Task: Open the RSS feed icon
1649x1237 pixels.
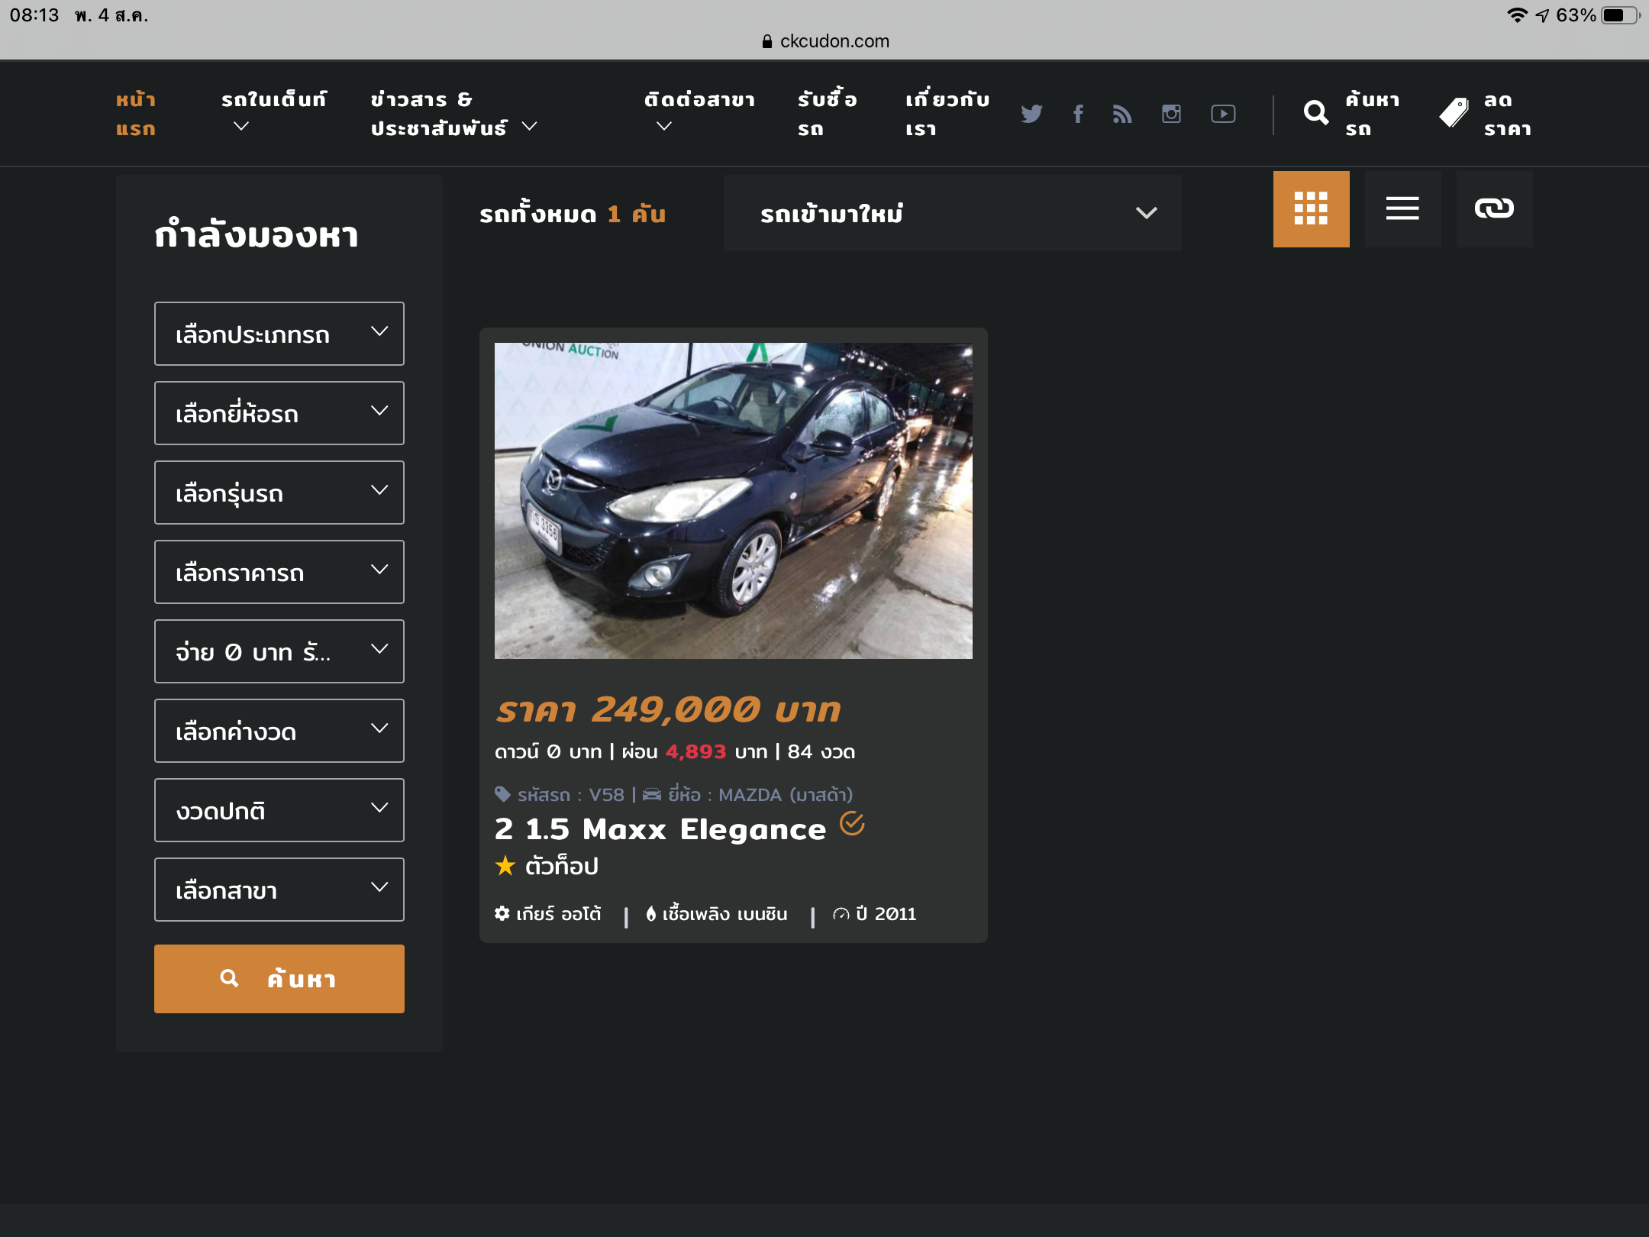Action: 1122,114
